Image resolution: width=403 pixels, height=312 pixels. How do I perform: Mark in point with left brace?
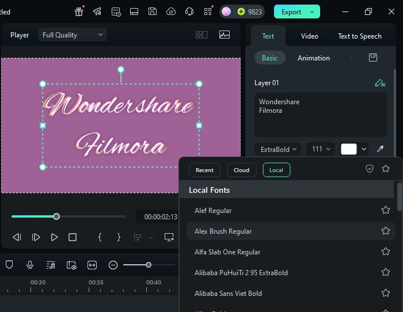pos(100,237)
